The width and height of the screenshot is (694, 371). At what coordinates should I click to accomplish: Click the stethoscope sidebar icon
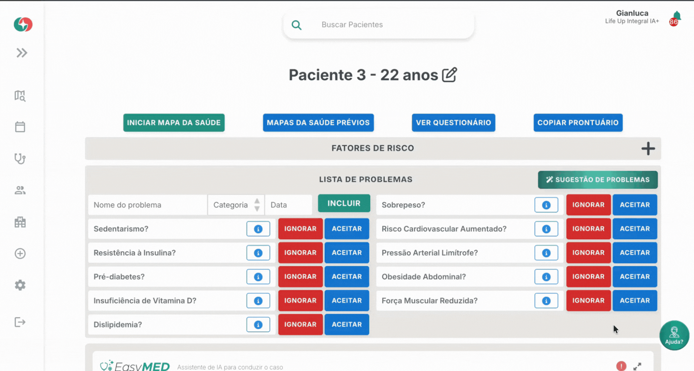click(x=20, y=159)
